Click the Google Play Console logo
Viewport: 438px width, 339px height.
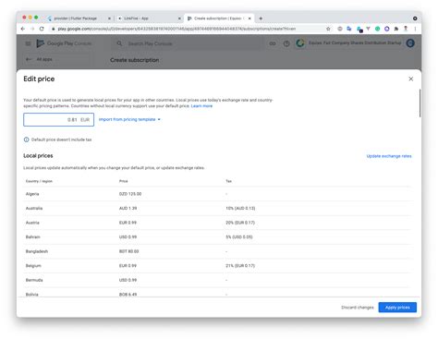(x=64, y=43)
